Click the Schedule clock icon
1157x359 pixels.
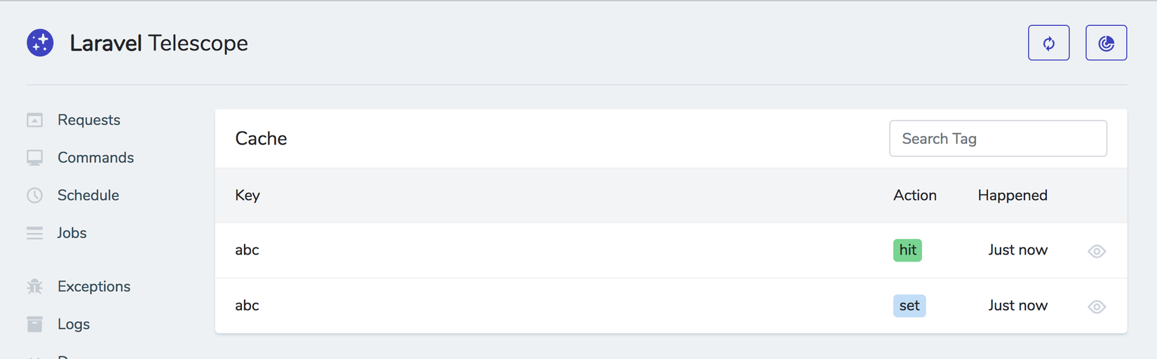click(34, 196)
